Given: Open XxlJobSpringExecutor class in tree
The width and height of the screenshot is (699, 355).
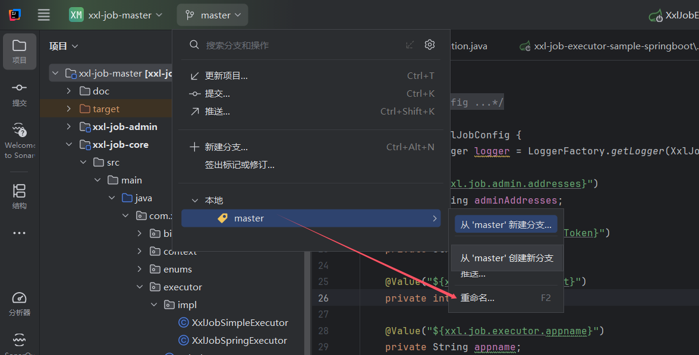Looking at the screenshot, I should pos(240,341).
